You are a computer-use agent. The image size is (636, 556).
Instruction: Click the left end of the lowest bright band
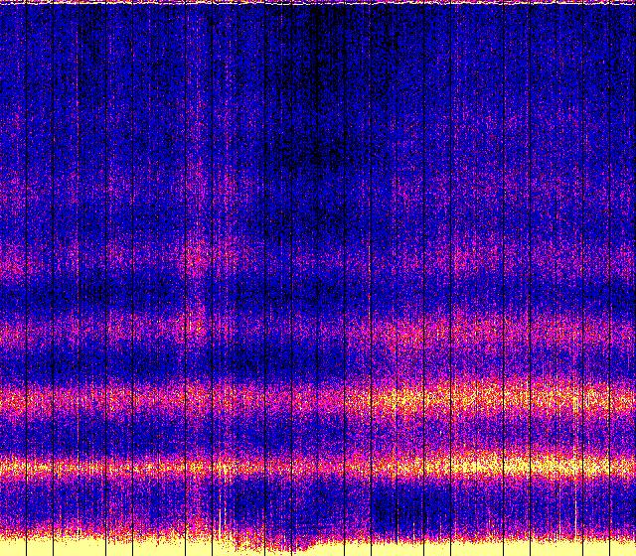[x=12, y=467]
